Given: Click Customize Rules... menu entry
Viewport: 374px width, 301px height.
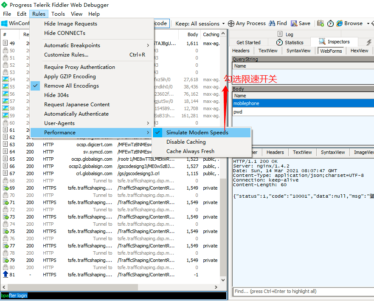Looking at the screenshot, I should tap(92, 55).
